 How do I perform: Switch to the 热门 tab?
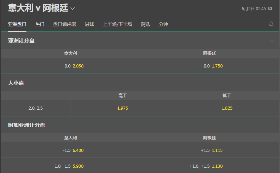click(x=40, y=24)
